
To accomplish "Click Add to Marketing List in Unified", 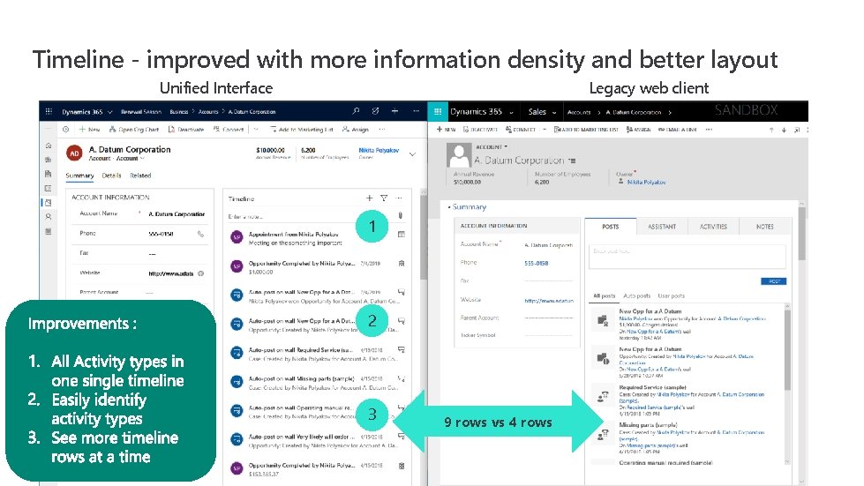I will tap(302, 130).
